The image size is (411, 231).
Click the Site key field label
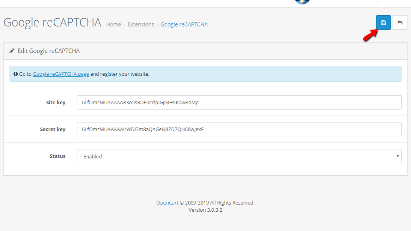(55, 103)
